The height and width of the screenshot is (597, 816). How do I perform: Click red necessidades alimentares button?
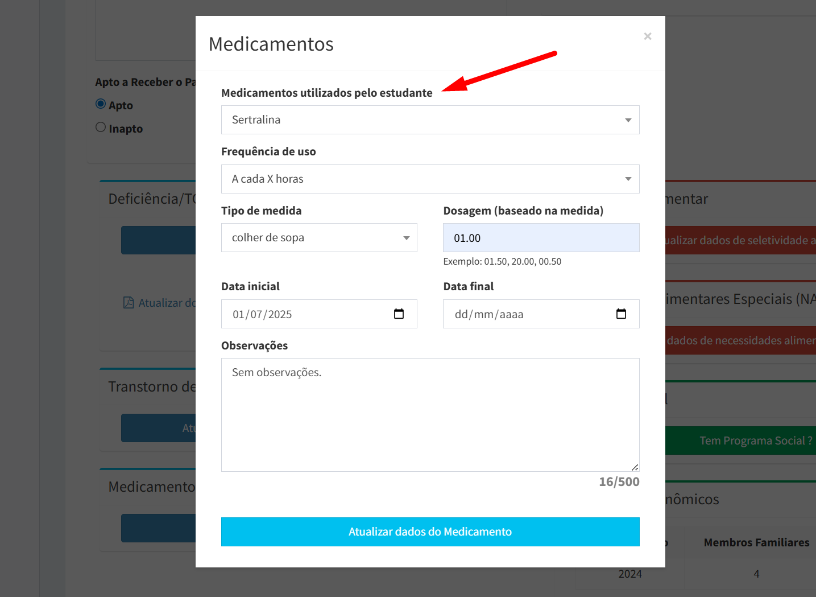[x=740, y=340]
